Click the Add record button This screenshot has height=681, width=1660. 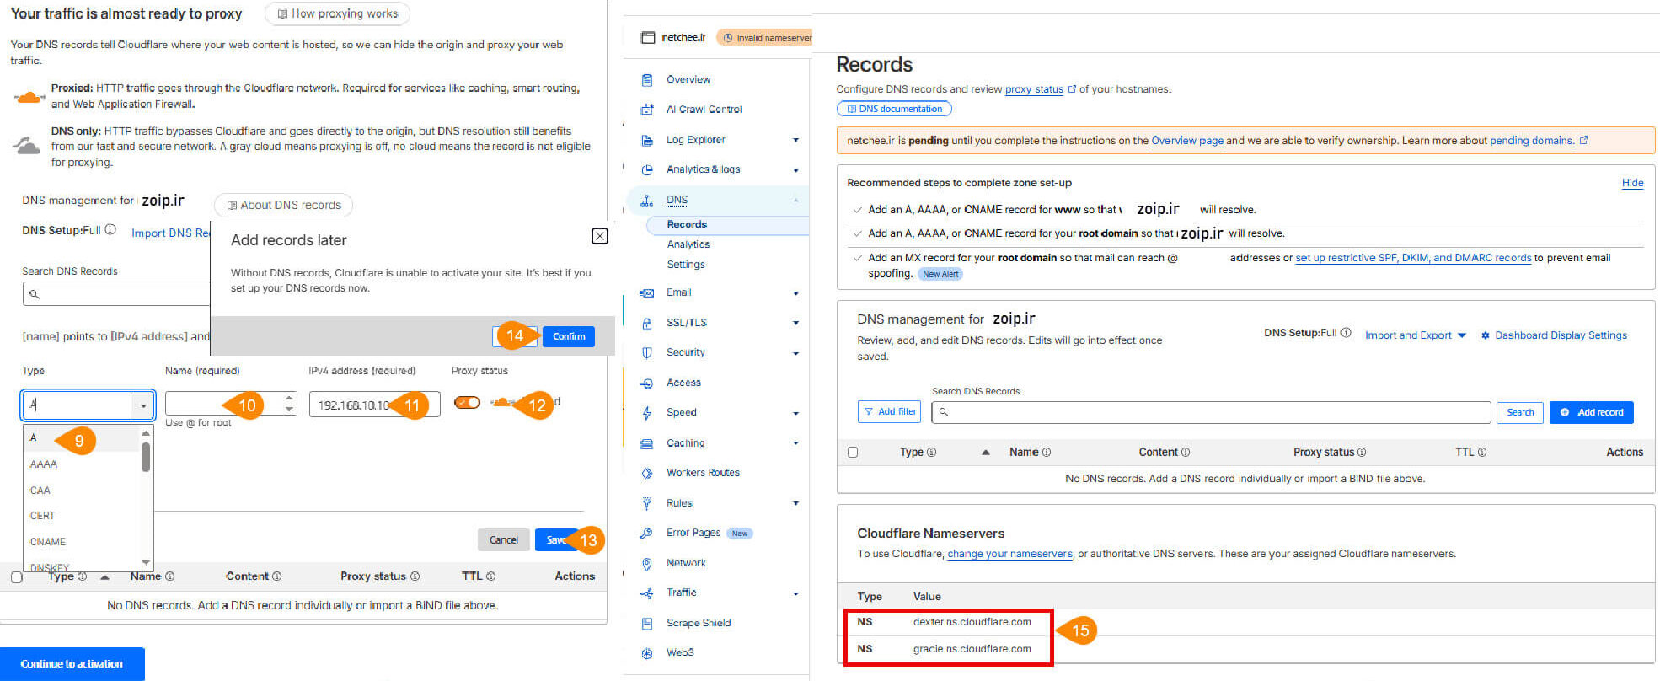pyautogui.click(x=1592, y=412)
